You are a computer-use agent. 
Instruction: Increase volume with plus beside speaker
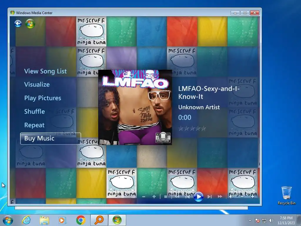point(252,197)
